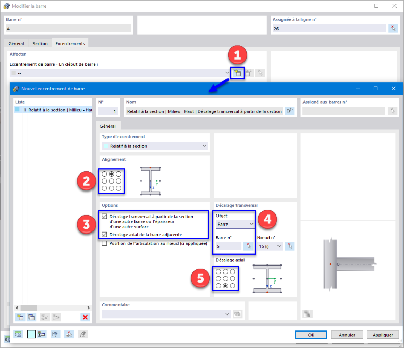Select bottom-right Alignement radio button
Screen dimensions: 404x348
[119, 188]
